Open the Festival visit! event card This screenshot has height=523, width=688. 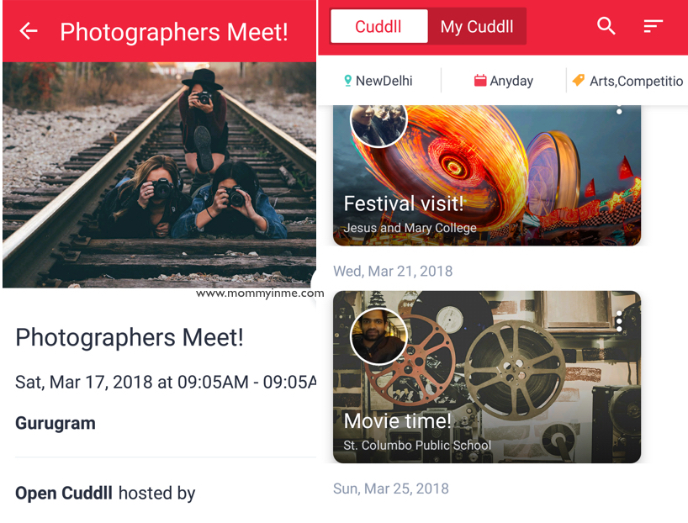pyautogui.click(x=487, y=175)
